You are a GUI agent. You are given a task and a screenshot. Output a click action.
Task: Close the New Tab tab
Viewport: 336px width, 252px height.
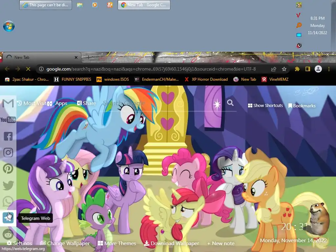click(x=76, y=57)
